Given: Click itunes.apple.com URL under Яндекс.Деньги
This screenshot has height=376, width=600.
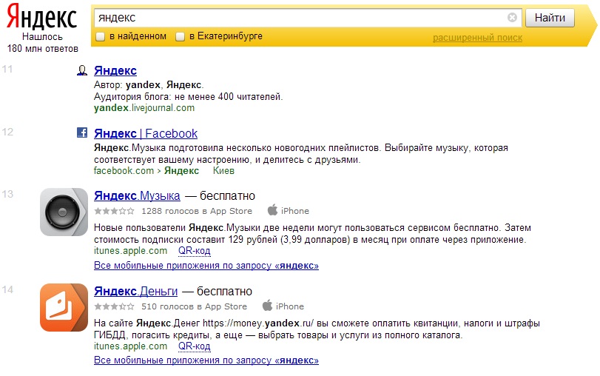Looking at the screenshot, I should click(130, 346).
